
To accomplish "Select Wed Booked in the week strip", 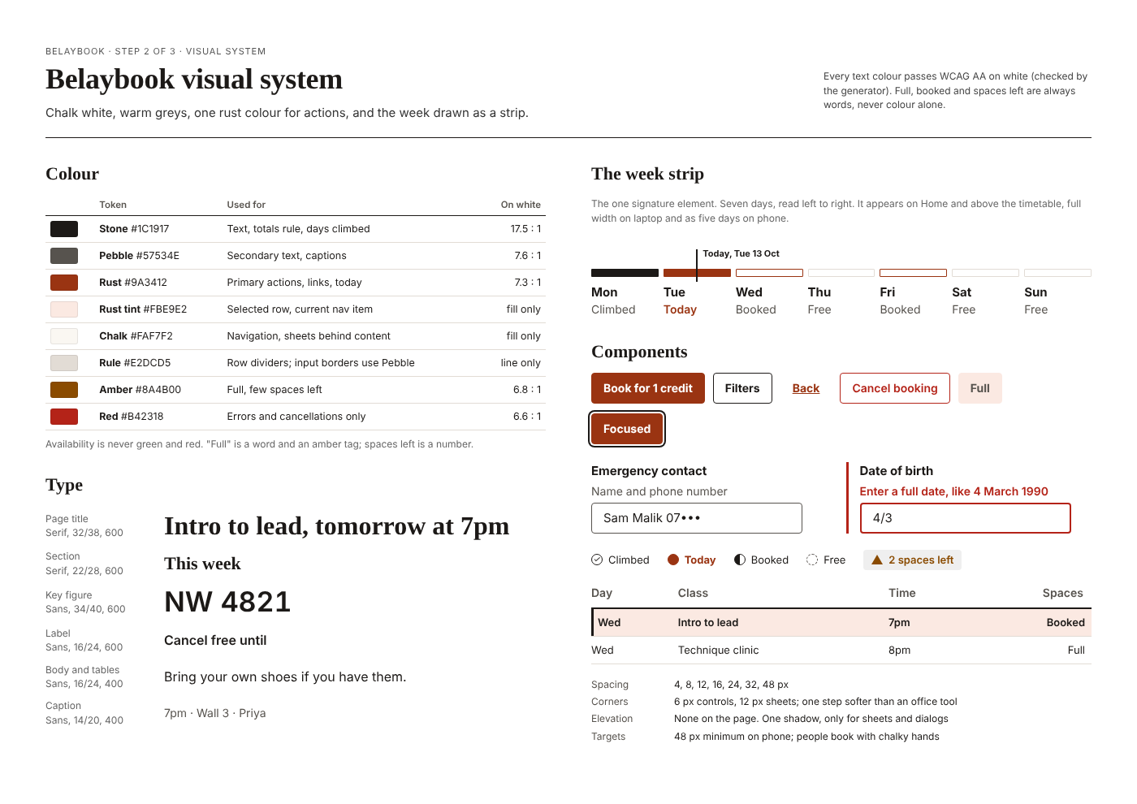I will tap(769, 293).
